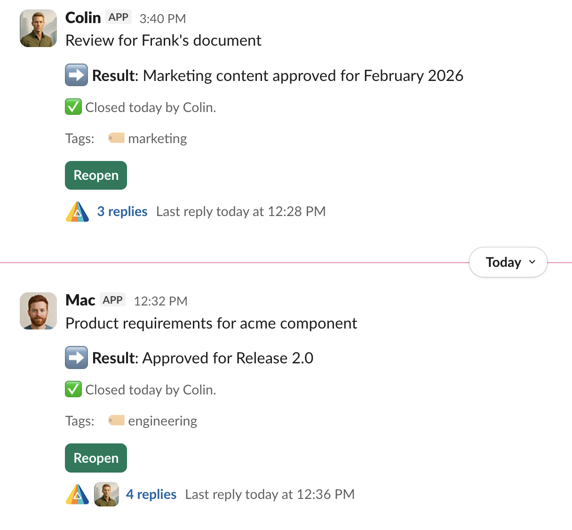
Task: Open the Today date dropdown
Action: coord(508,262)
